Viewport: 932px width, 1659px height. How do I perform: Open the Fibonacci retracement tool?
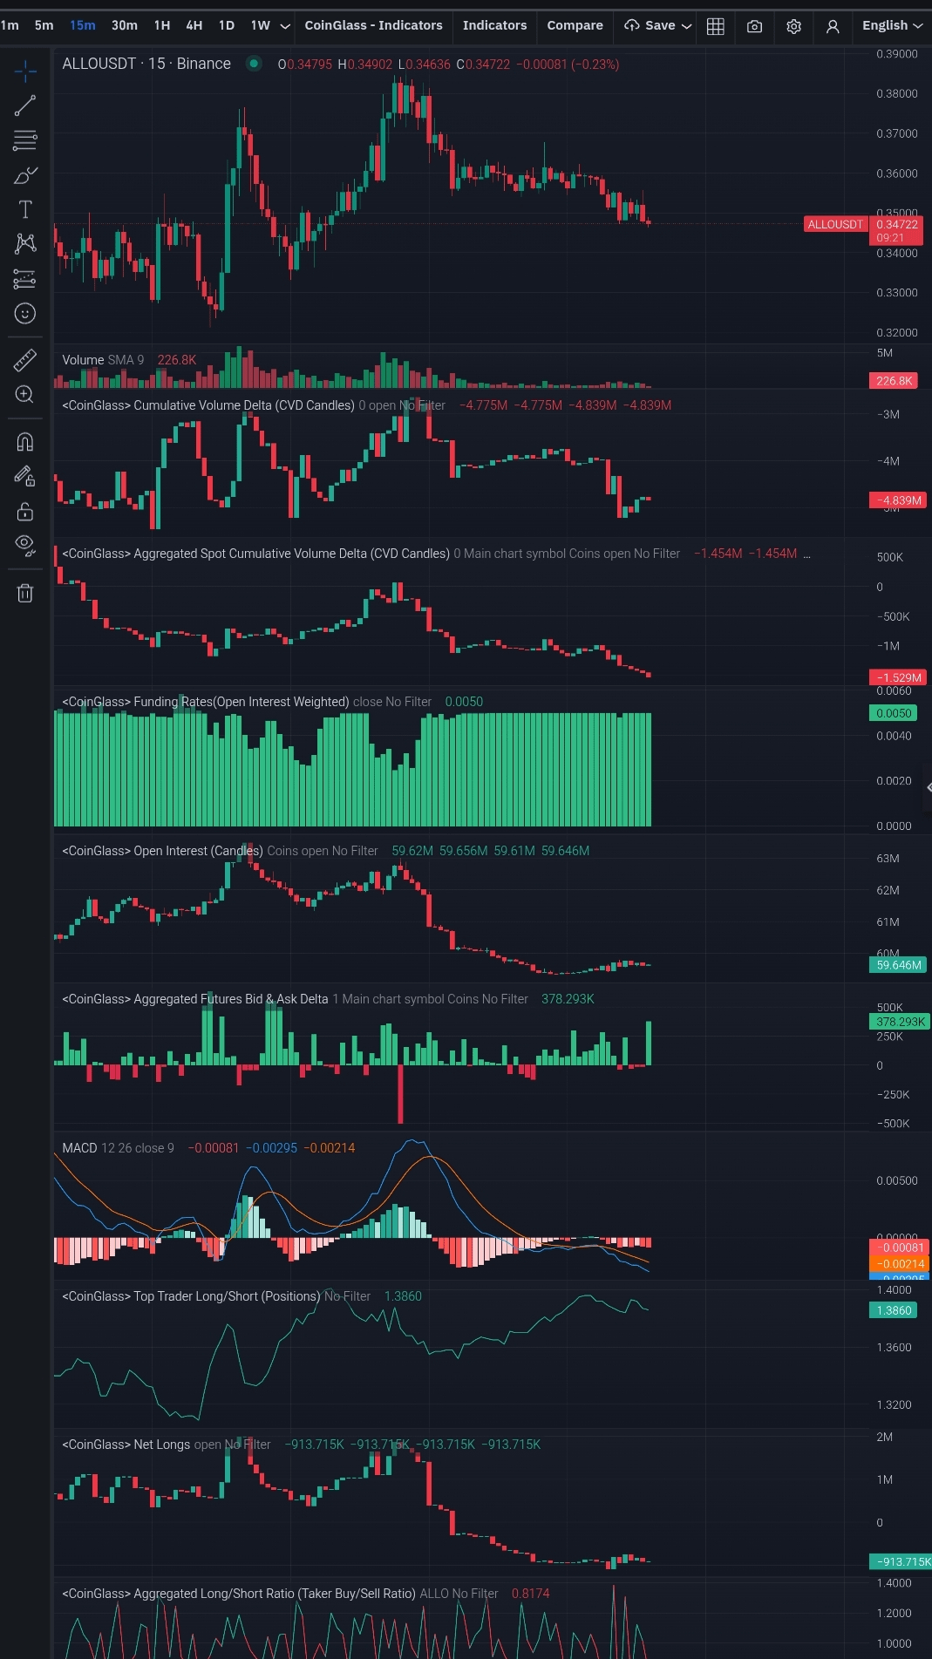tap(25, 139)
